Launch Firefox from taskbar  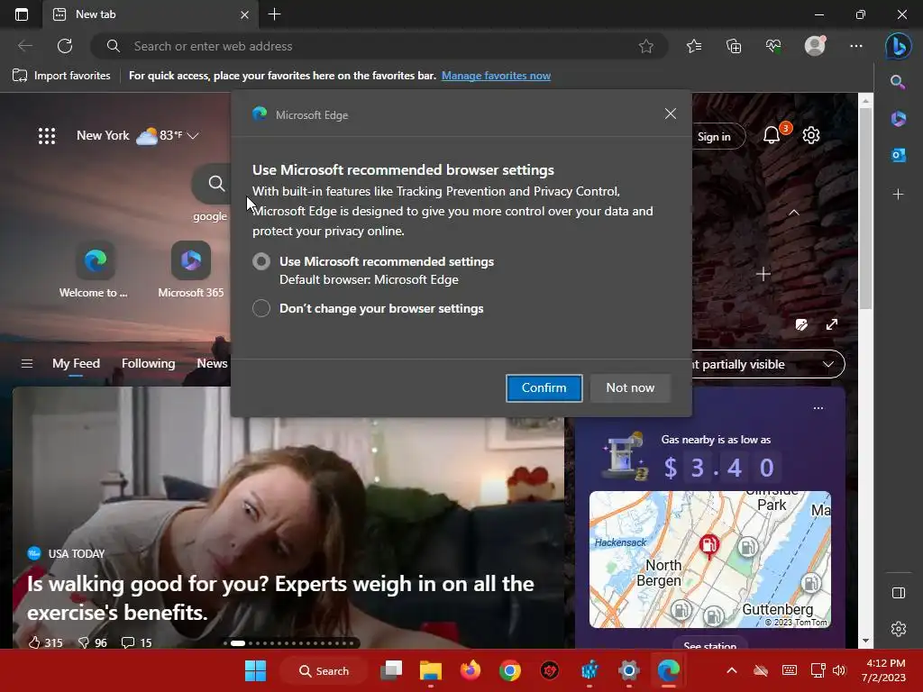pos(471,670)
